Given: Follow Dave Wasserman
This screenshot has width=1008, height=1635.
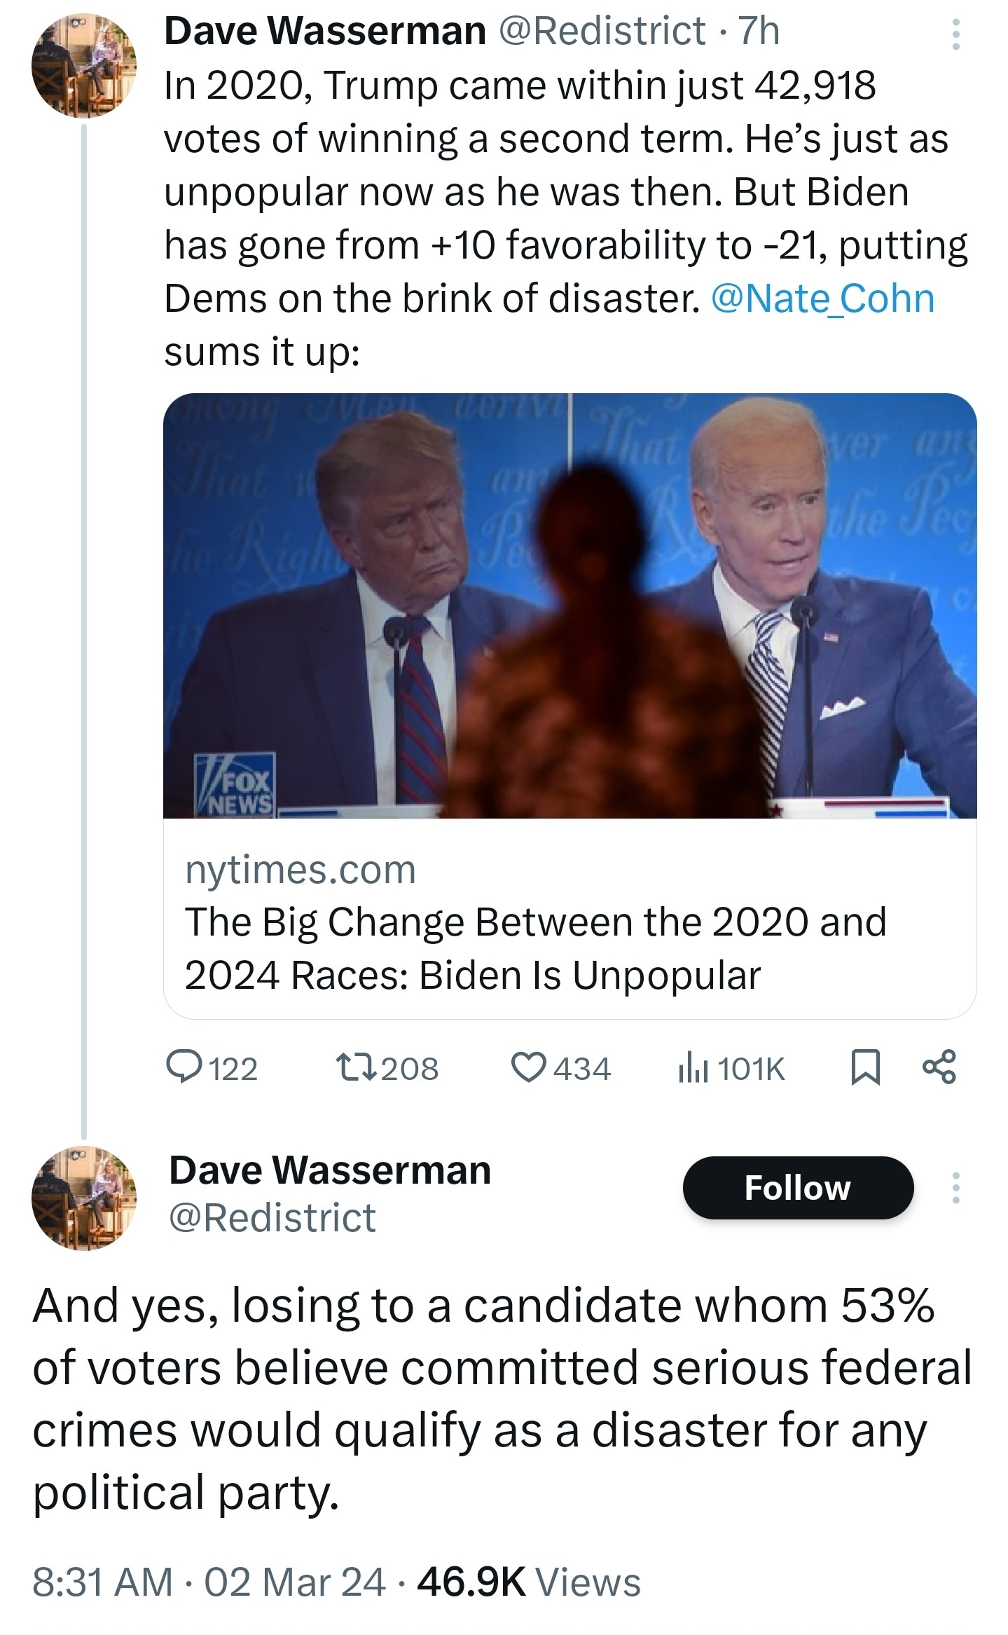Looking at the screenshot, I should 797,1188.
